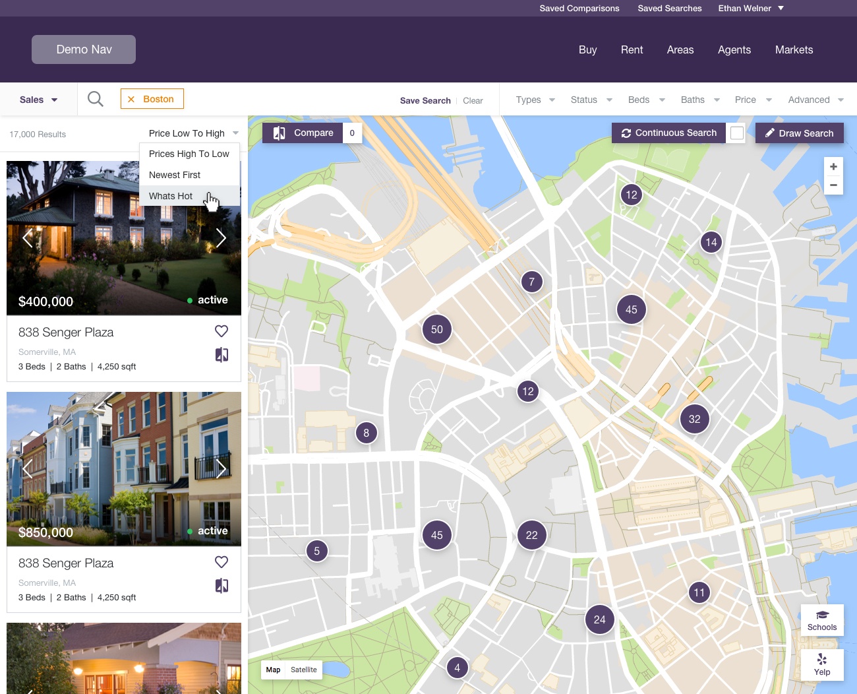
Task: Open Saved Searches
Action: click(670, 8)
